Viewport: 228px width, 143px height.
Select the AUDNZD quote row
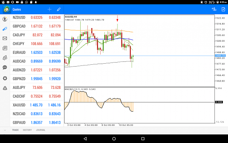click(37, 70)
